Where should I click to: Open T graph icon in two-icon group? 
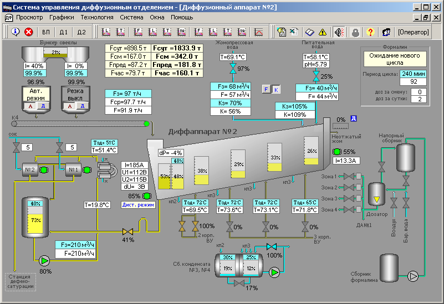121,32
